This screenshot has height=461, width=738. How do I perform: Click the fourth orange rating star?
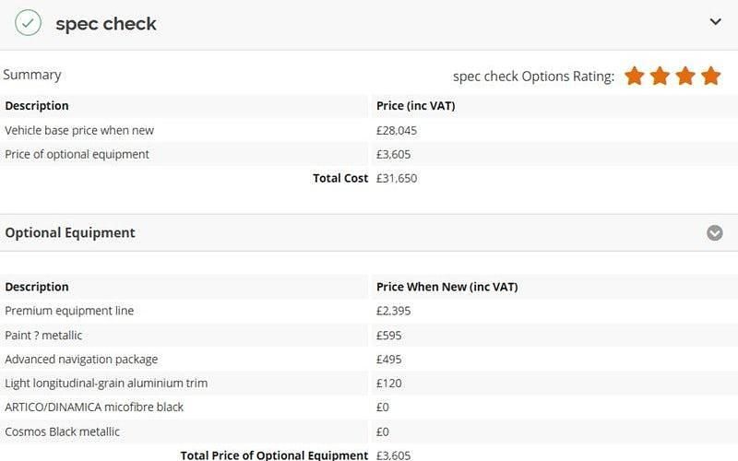click(x=710, y=76)
